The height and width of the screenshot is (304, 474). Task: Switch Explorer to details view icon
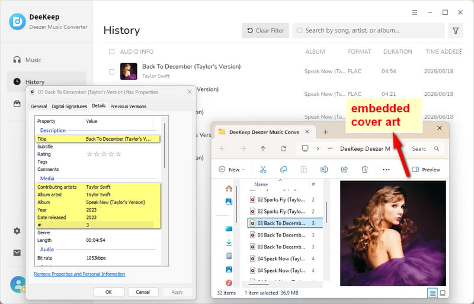click(x=433, y=293)
